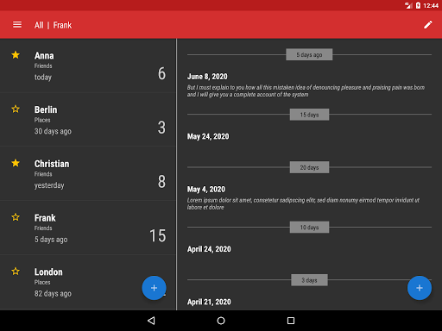Open the Berlin list entry
Screen dimensions: 442x331
[88, 120]
